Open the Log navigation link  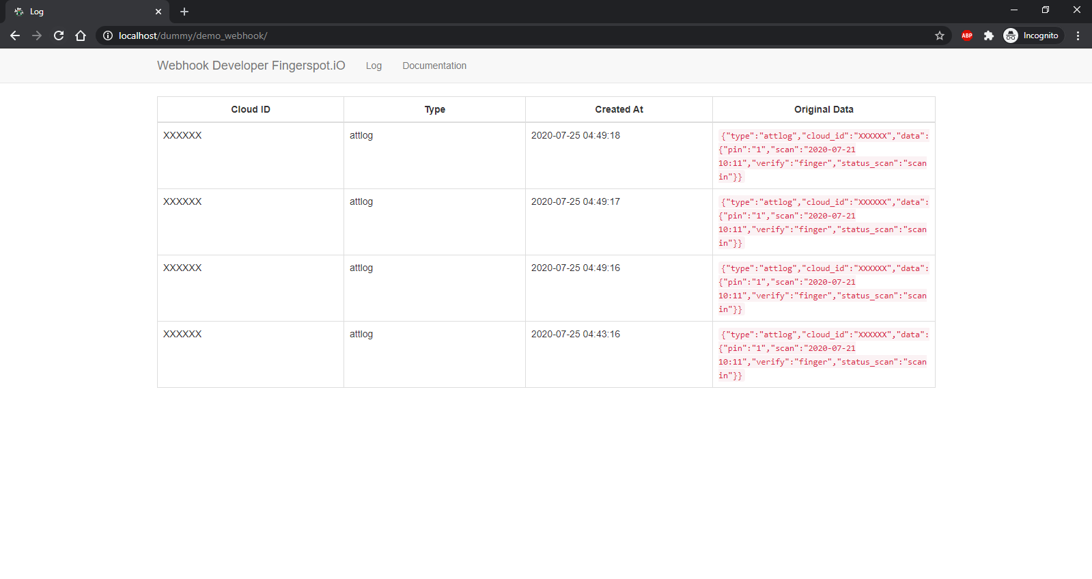pyautogui.click(x=374, y=66)
